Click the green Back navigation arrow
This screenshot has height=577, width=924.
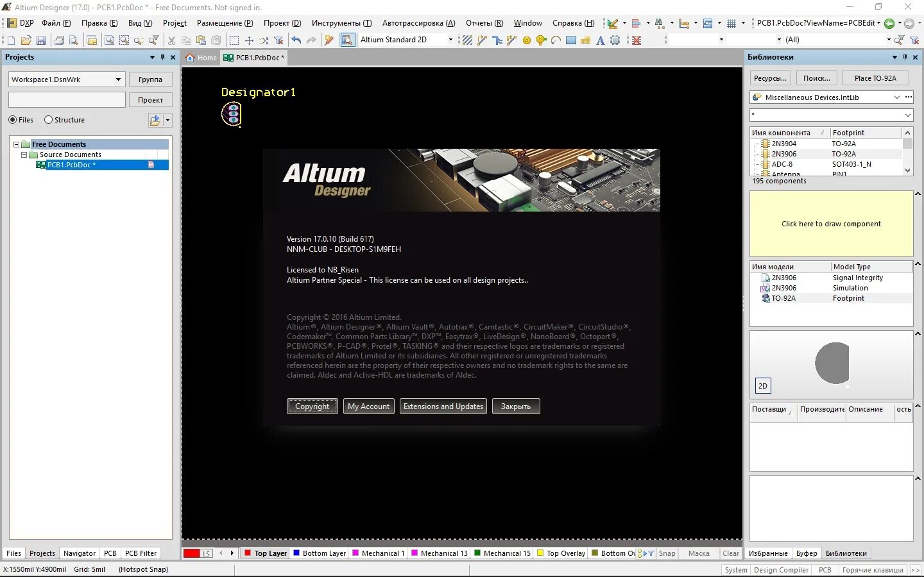[x=889, y=24]
